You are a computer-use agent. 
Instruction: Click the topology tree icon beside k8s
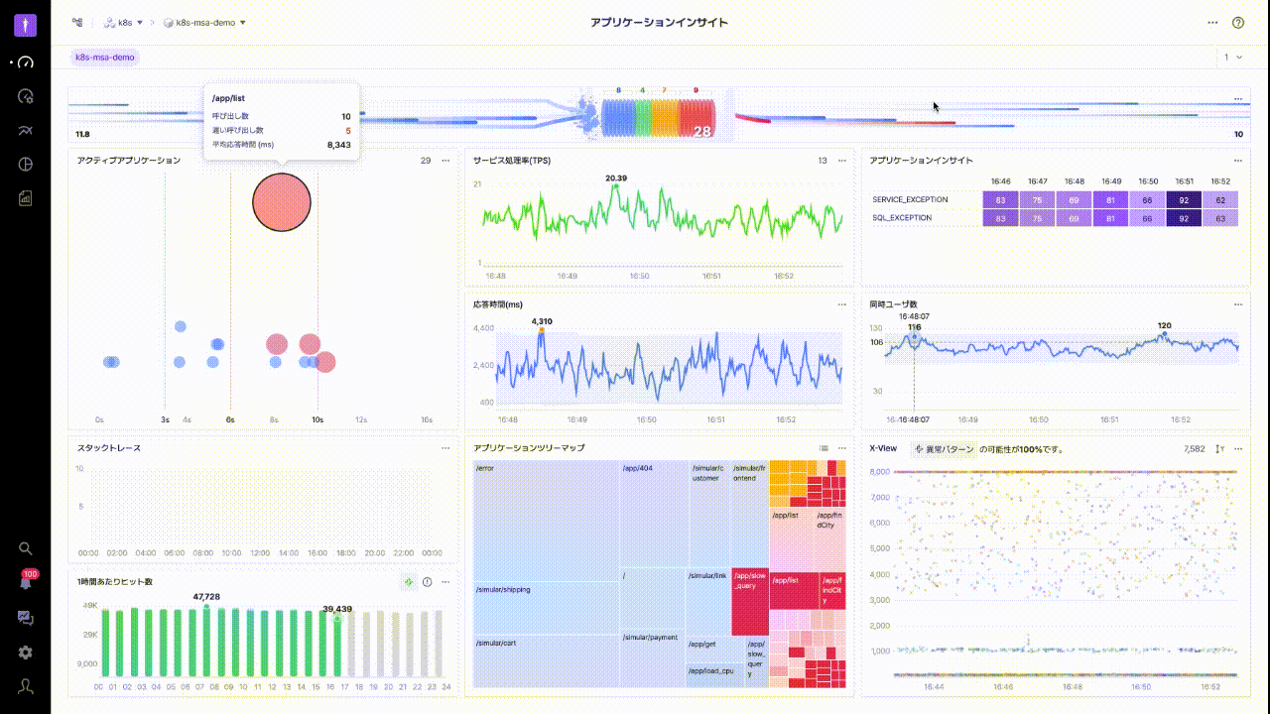pos(77,22)
